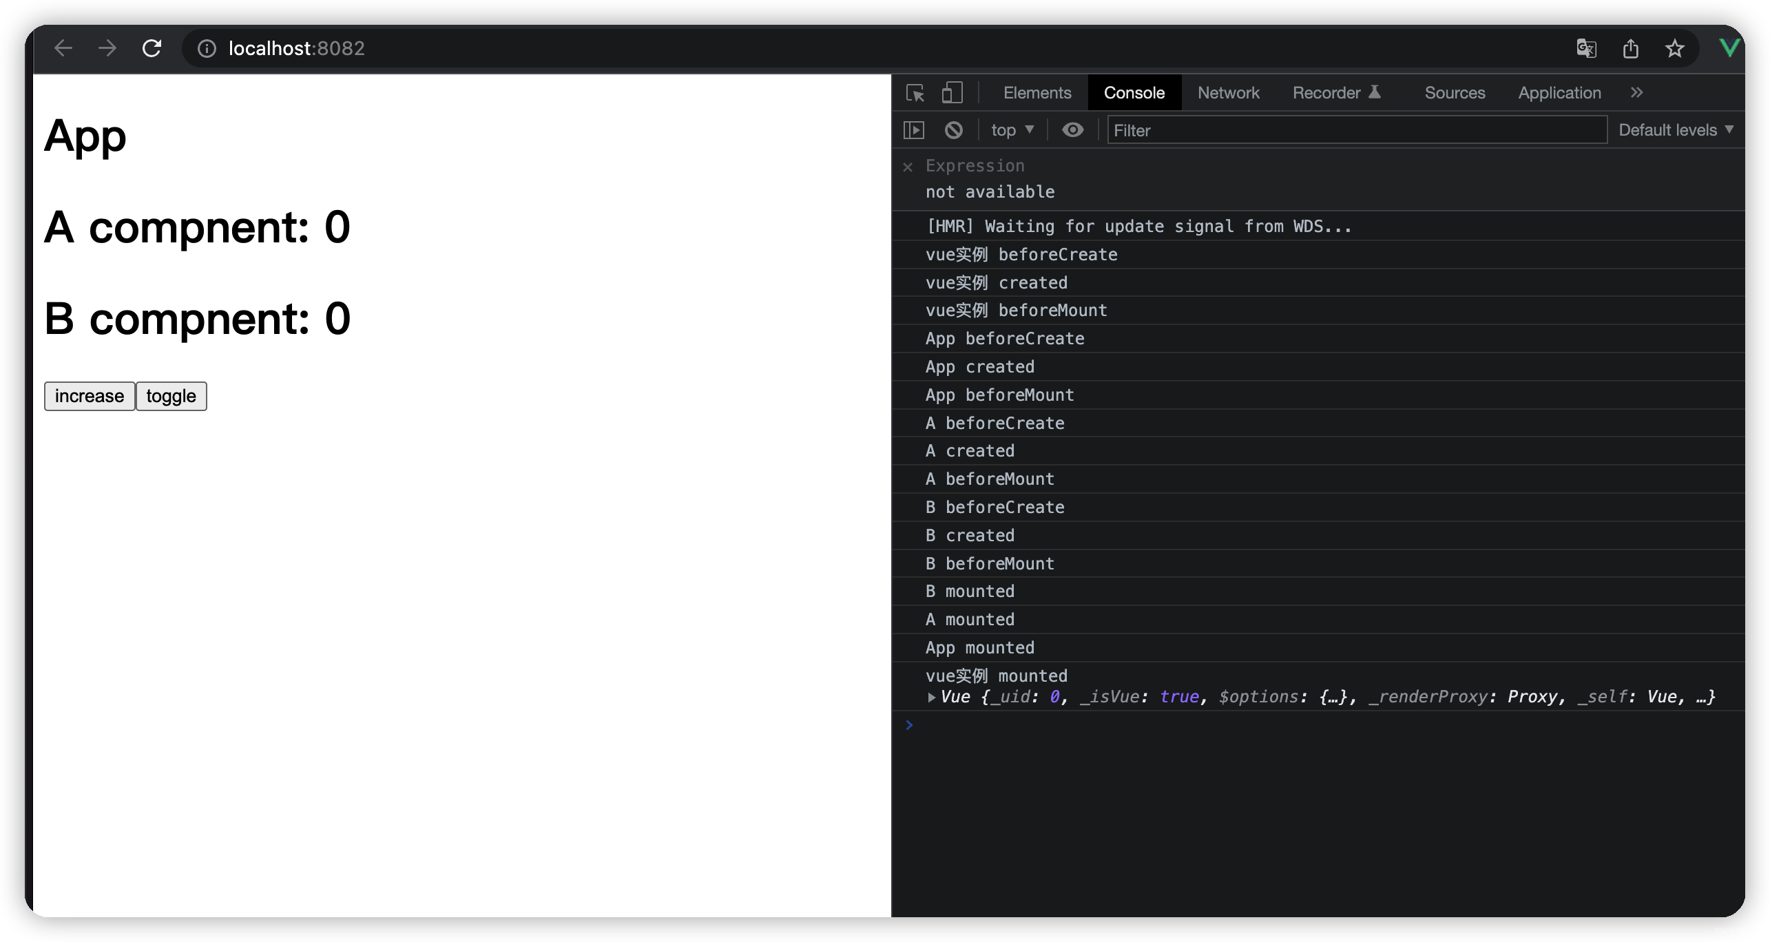Click the 'App mounted' log line
This screenshot has width=1770, height=942.
click(1318, 648)
